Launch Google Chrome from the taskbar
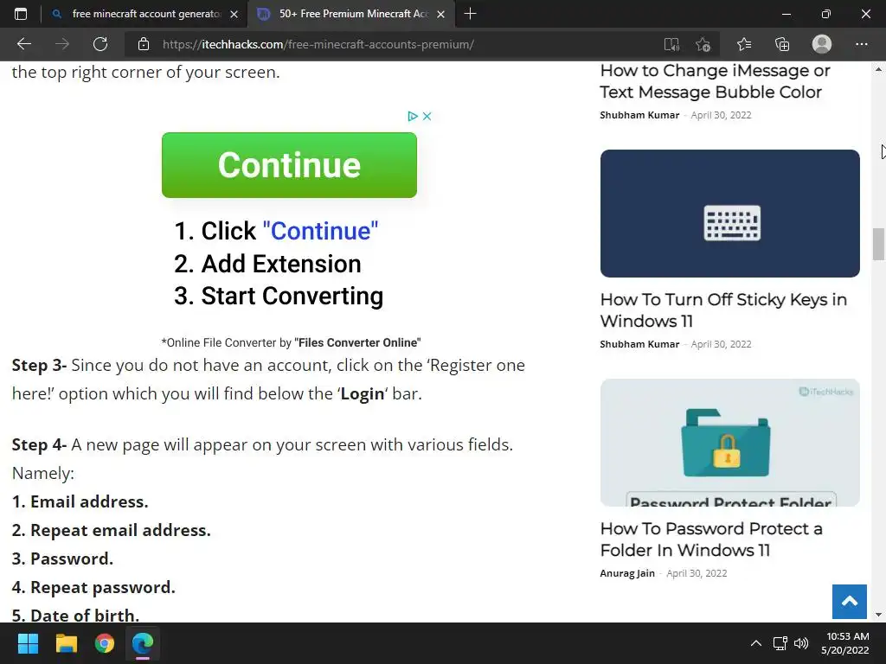886x664 pixels. coord(105,643)
